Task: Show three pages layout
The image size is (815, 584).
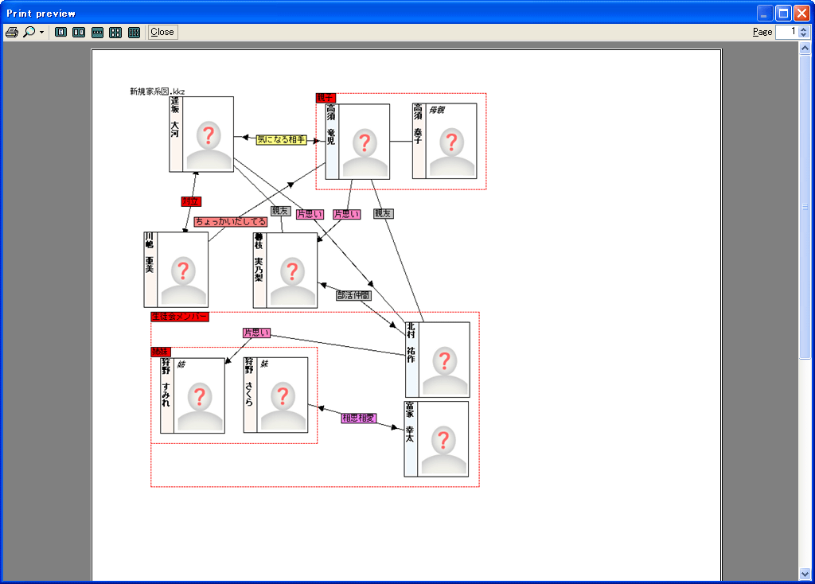Action: [x=97, y=32]
